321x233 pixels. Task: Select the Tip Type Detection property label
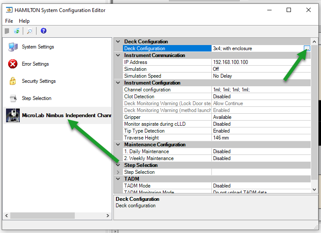point(144,131)
